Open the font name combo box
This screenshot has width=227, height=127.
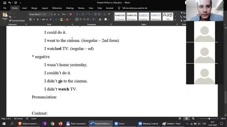pyautogui.click(x=35, y=14)
